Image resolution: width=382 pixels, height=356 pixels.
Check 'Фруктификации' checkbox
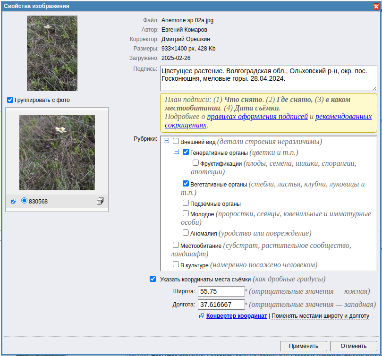(195, 162)
